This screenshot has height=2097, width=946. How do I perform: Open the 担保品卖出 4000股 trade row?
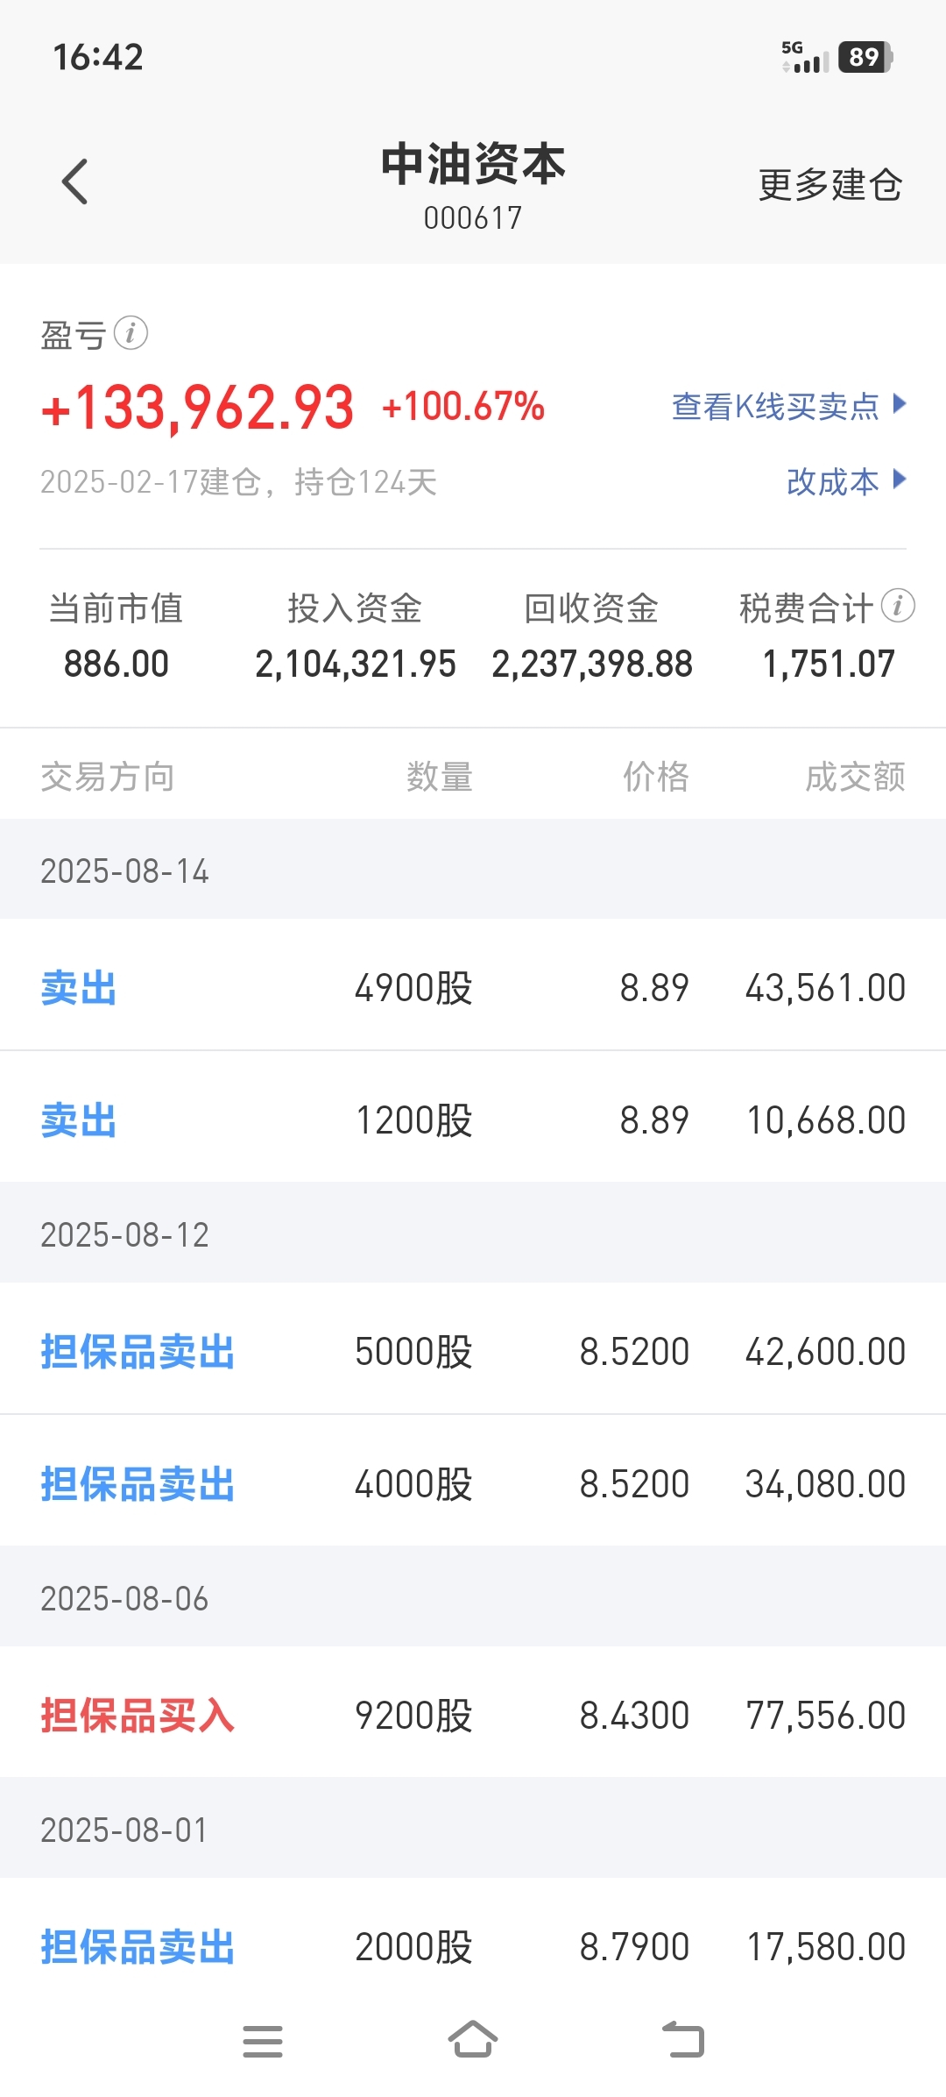click(x=473, y=1481)
